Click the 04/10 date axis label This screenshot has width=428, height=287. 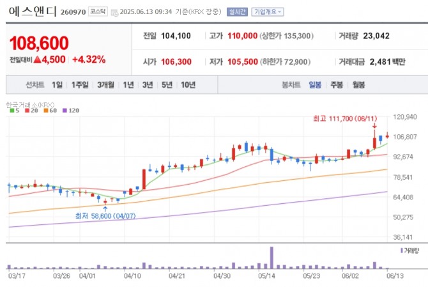point(132,275)
